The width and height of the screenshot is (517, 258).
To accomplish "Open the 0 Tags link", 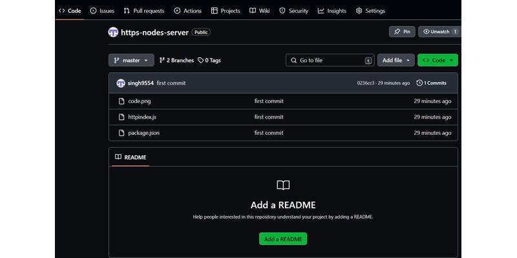I will point(209,61).
